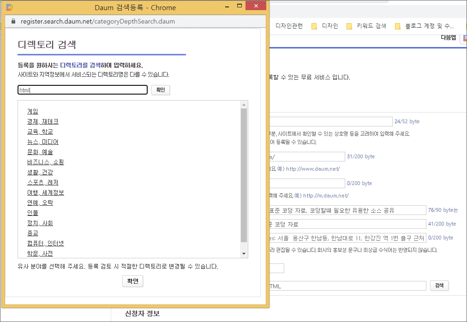Select the 문화, 예술 directory link
The width and height of the screenshot is (467, 322).
40,152
